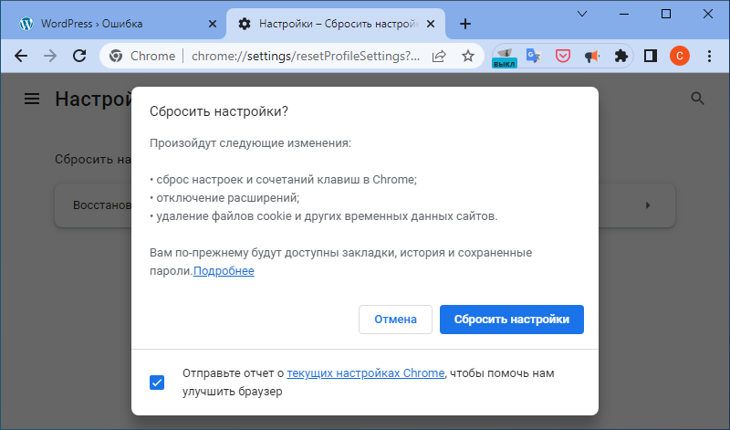Screen dimensions: 730x430
Task: Toggle the side panel icon
Action: pyautogui.click(x=651, y=57)
